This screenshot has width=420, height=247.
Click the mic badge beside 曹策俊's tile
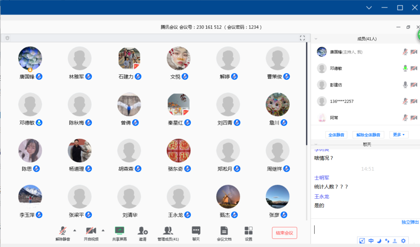tap(287, 77)
